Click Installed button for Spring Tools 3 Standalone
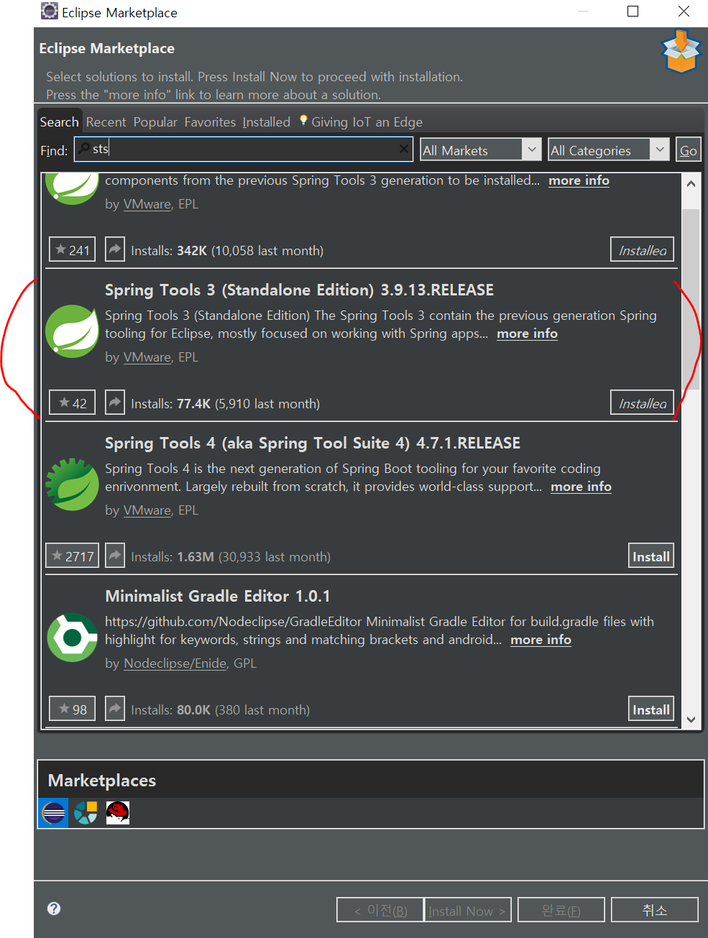The image size is (708, 938). coord(642,403)
